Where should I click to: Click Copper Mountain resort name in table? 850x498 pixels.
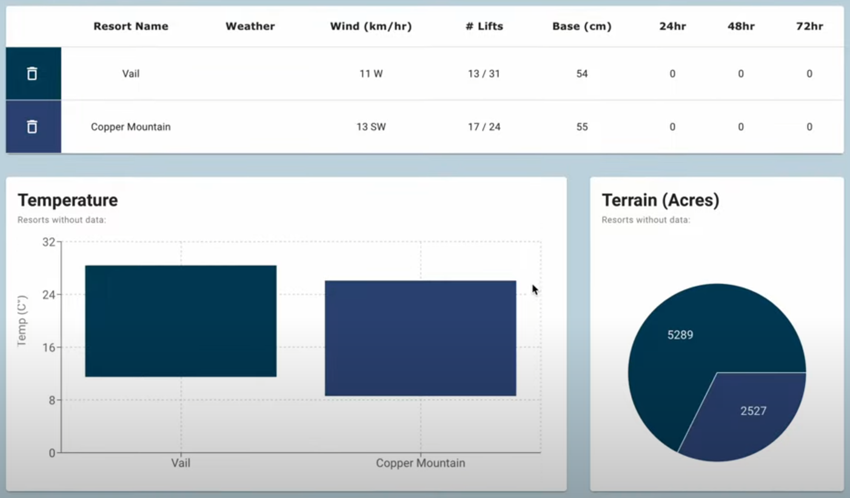131,127
